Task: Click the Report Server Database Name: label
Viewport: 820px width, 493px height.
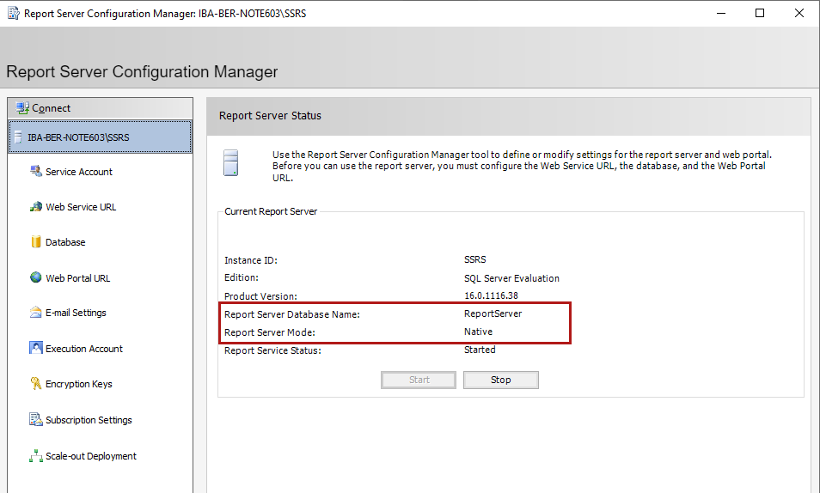Action: click(x=292, y=314)
